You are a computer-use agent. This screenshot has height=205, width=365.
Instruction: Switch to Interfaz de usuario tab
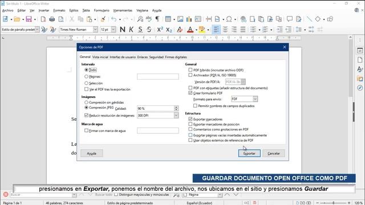coord(123,57)
